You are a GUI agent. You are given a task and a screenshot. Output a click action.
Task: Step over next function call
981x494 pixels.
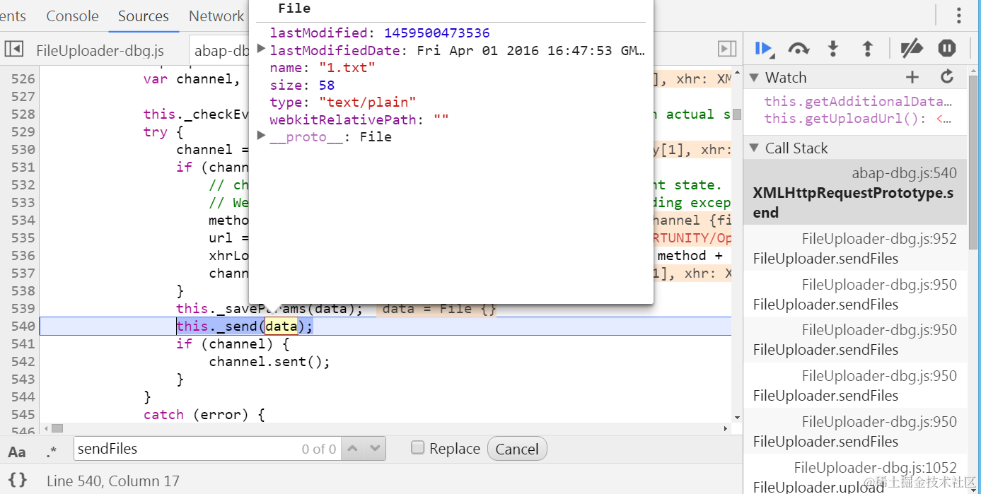(x=799, y=48)
